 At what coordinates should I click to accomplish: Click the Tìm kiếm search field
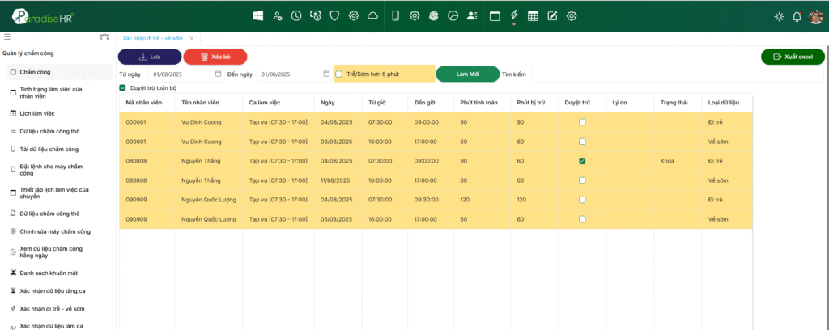pyautogui.click(x=677, y=74)
